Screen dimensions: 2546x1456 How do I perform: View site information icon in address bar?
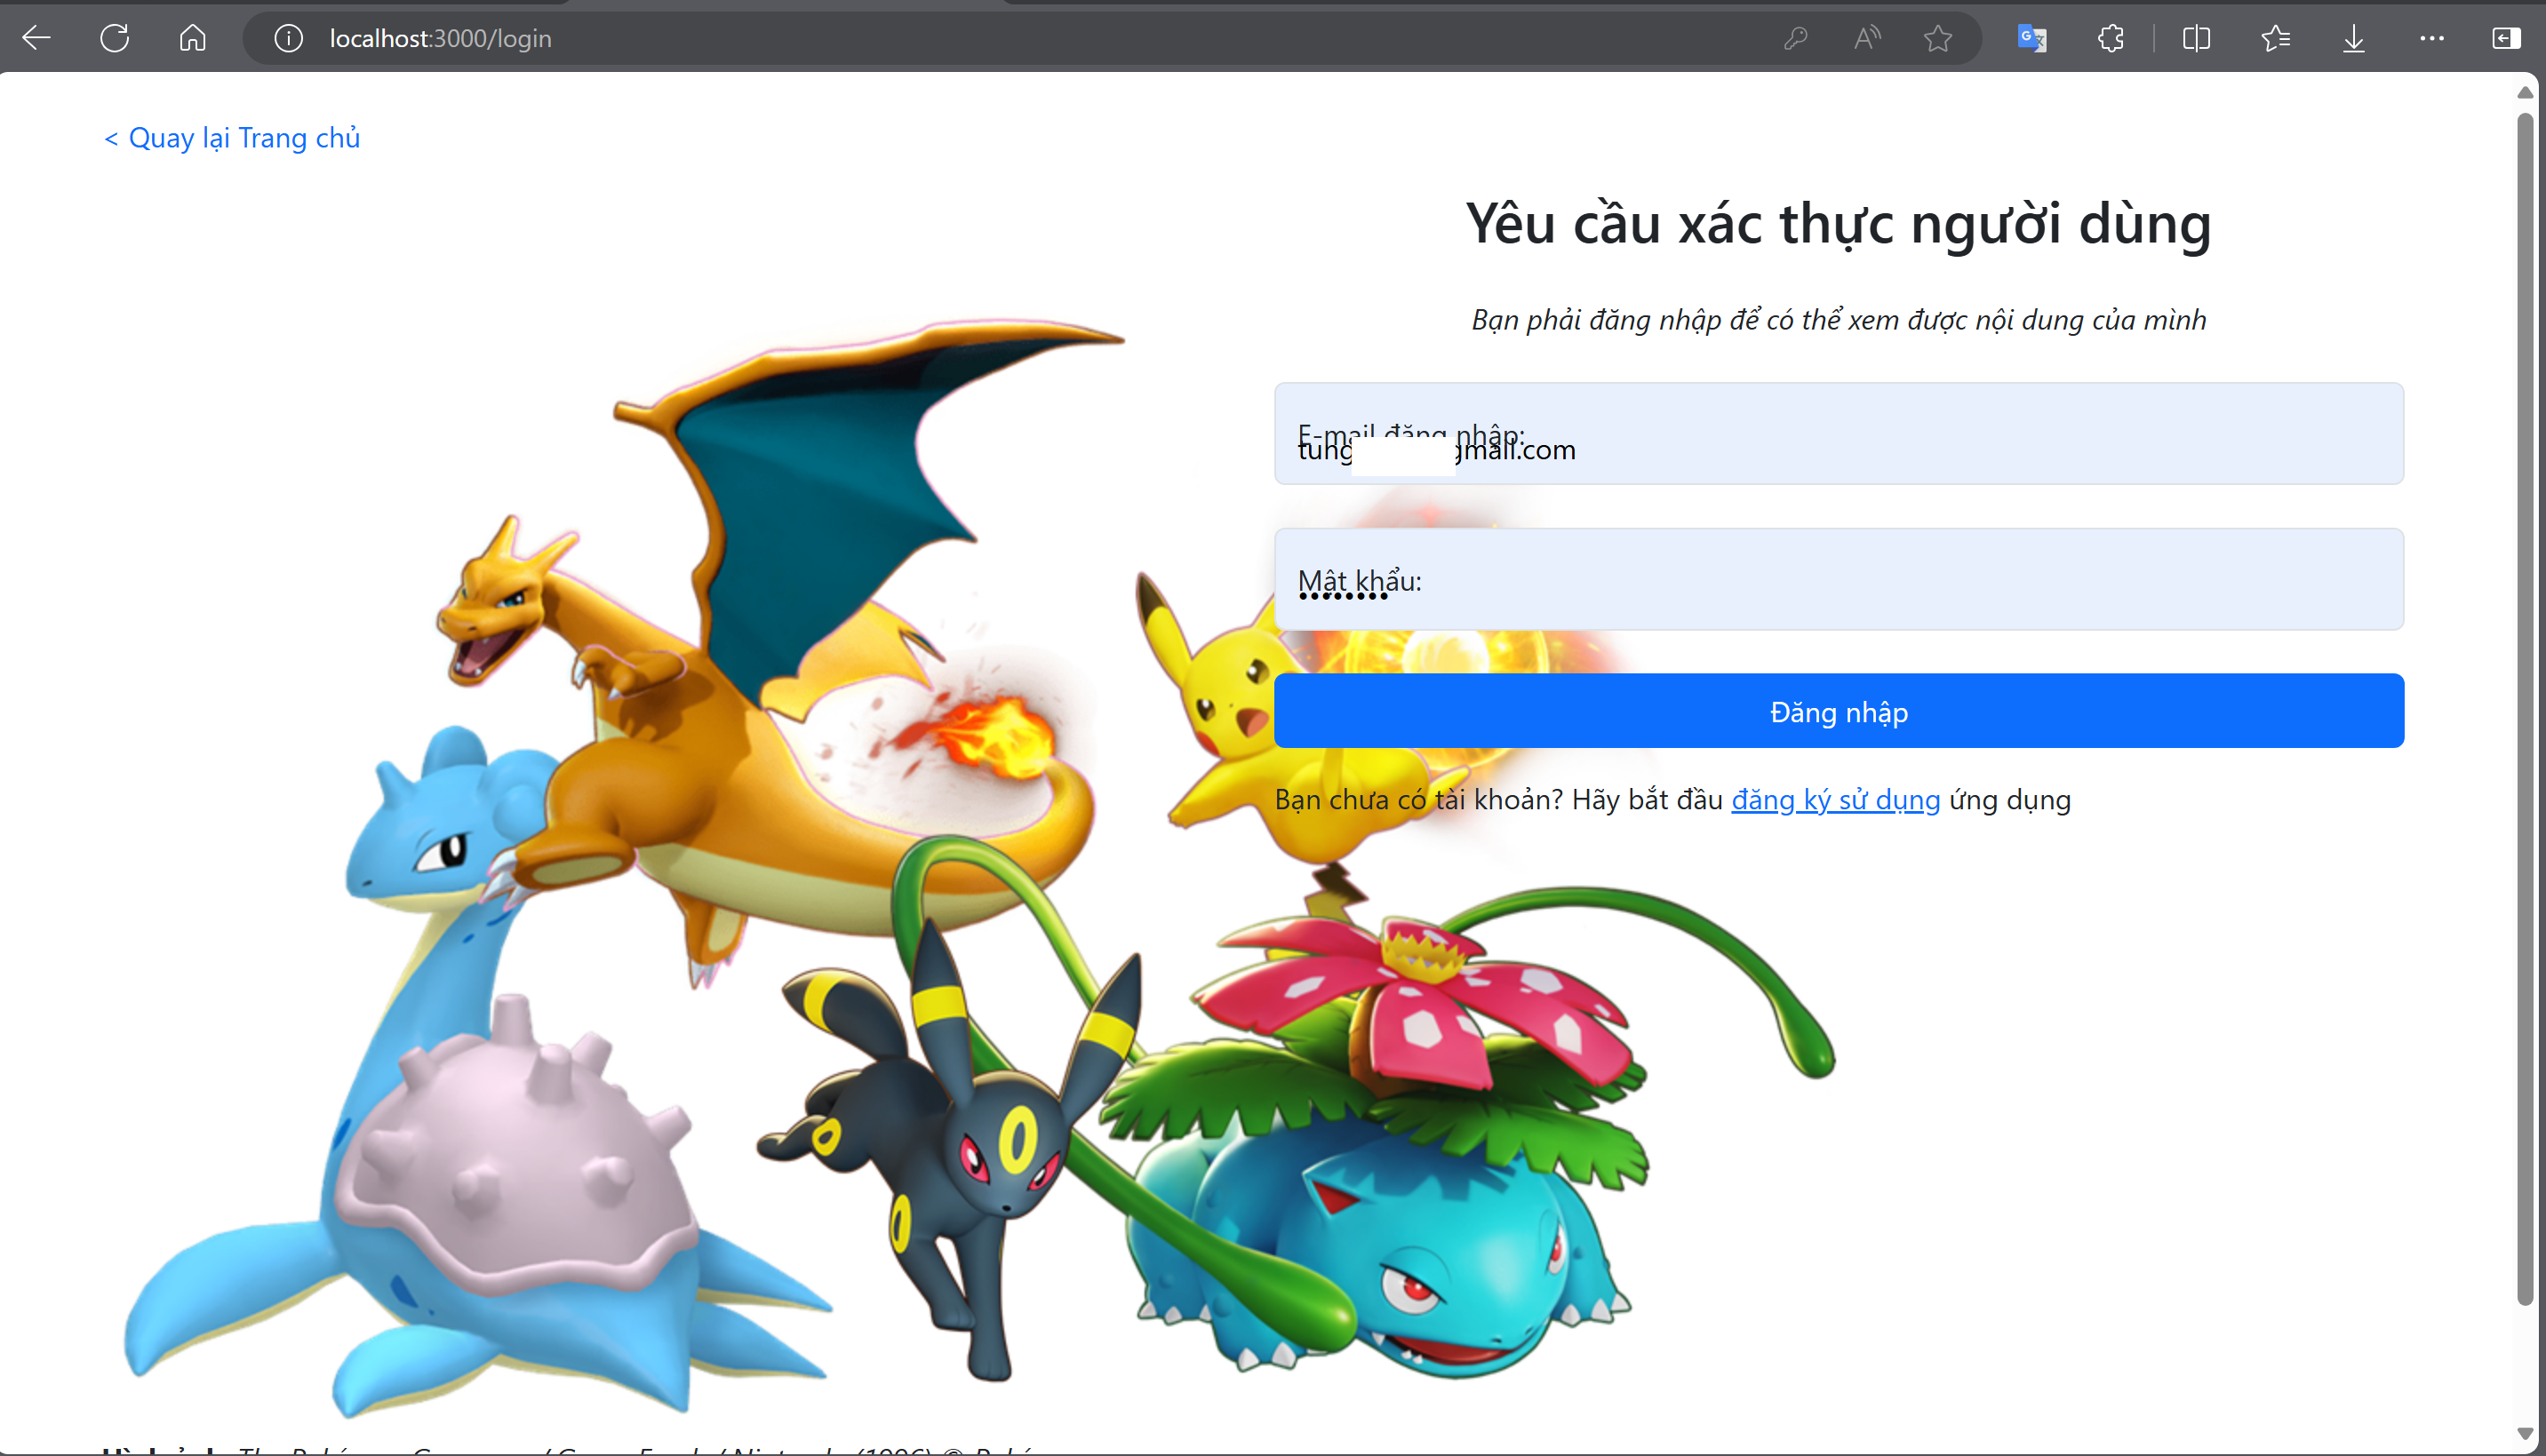click(x=288, y=38)
